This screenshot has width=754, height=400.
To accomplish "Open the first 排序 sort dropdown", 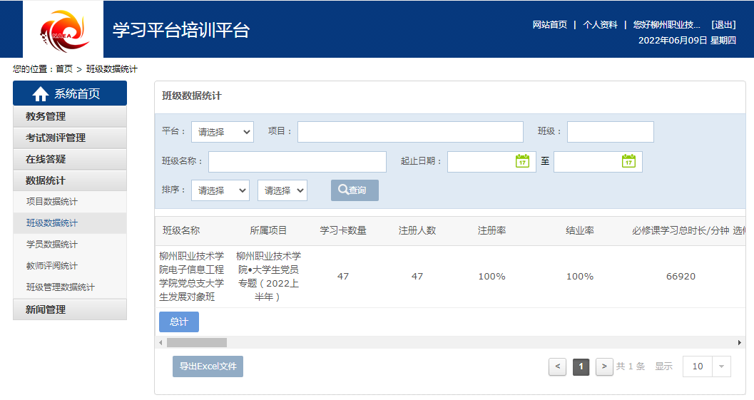I will coord(220,190).
